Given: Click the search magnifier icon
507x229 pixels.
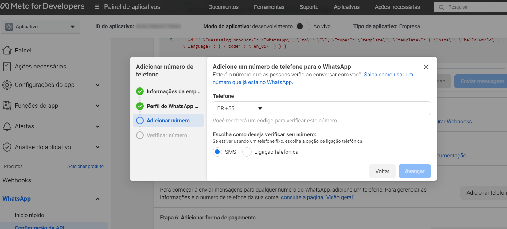Looking at the screenshot, I should click(441, 7).
